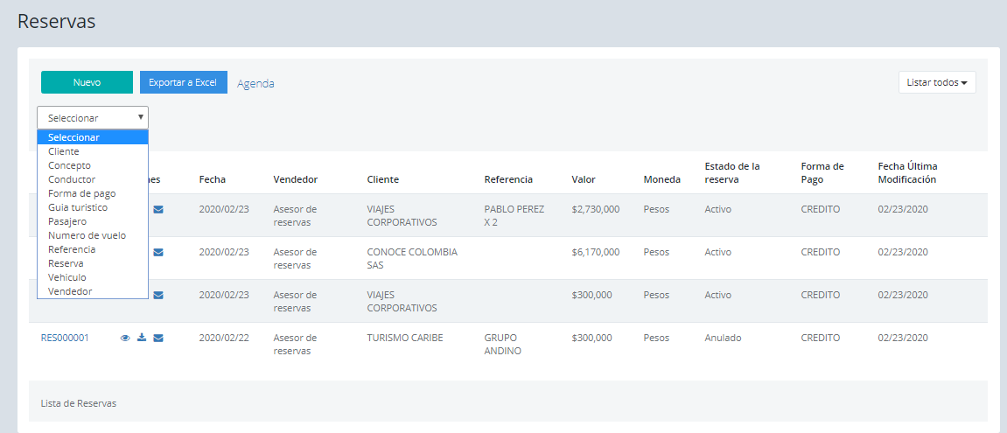Select Conductor in the dropdown list

point(72,179)
